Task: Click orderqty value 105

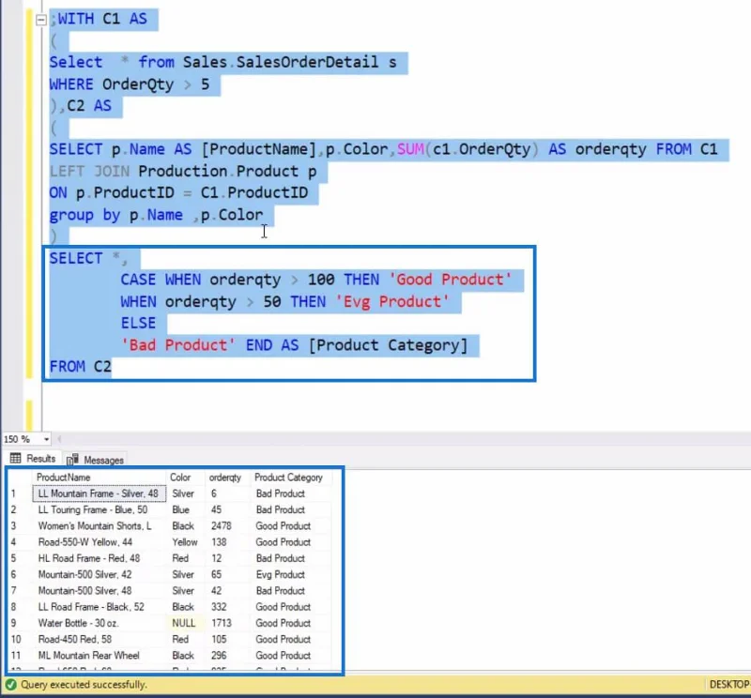Action: 228,640
